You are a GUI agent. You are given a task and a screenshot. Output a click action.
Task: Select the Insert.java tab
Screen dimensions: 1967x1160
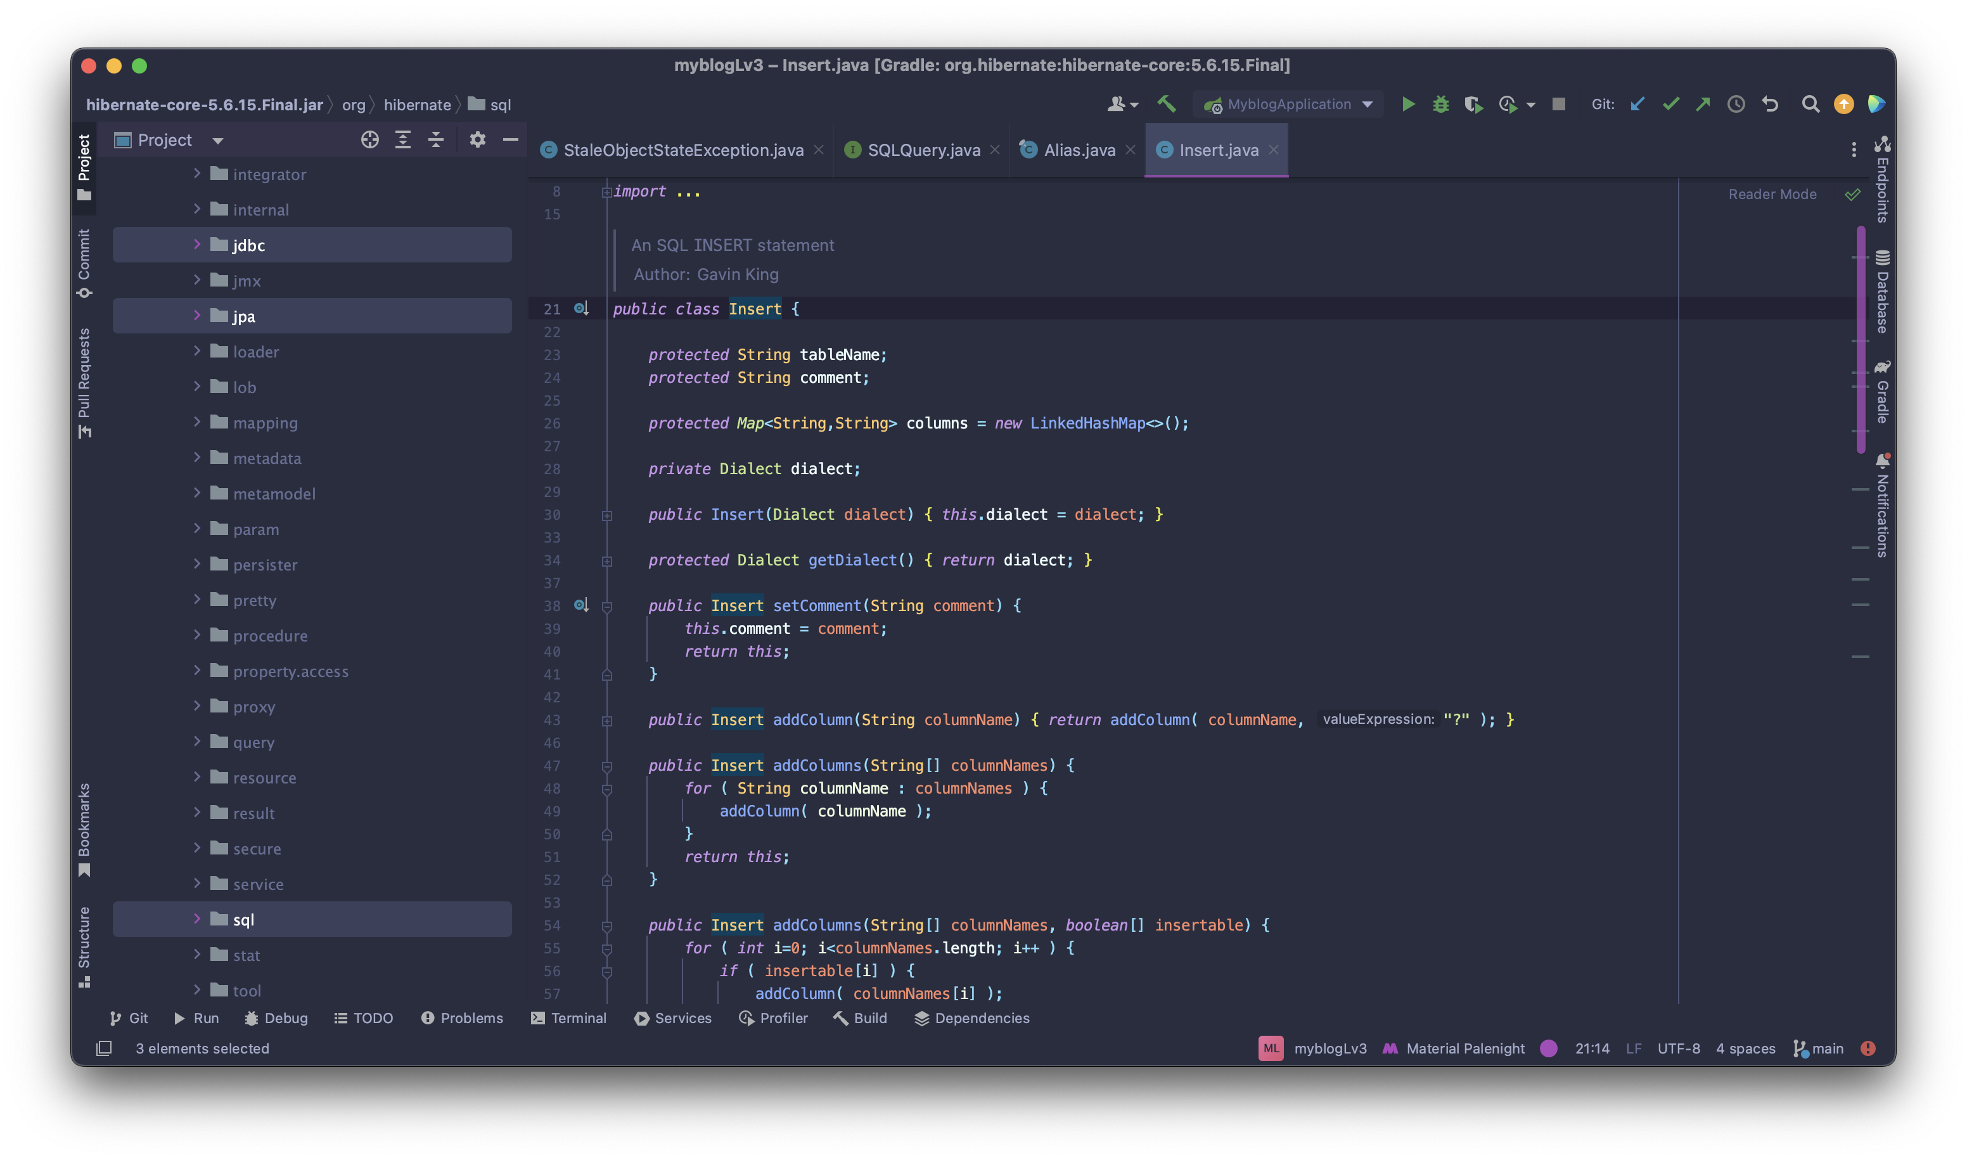click(1217, 150)
